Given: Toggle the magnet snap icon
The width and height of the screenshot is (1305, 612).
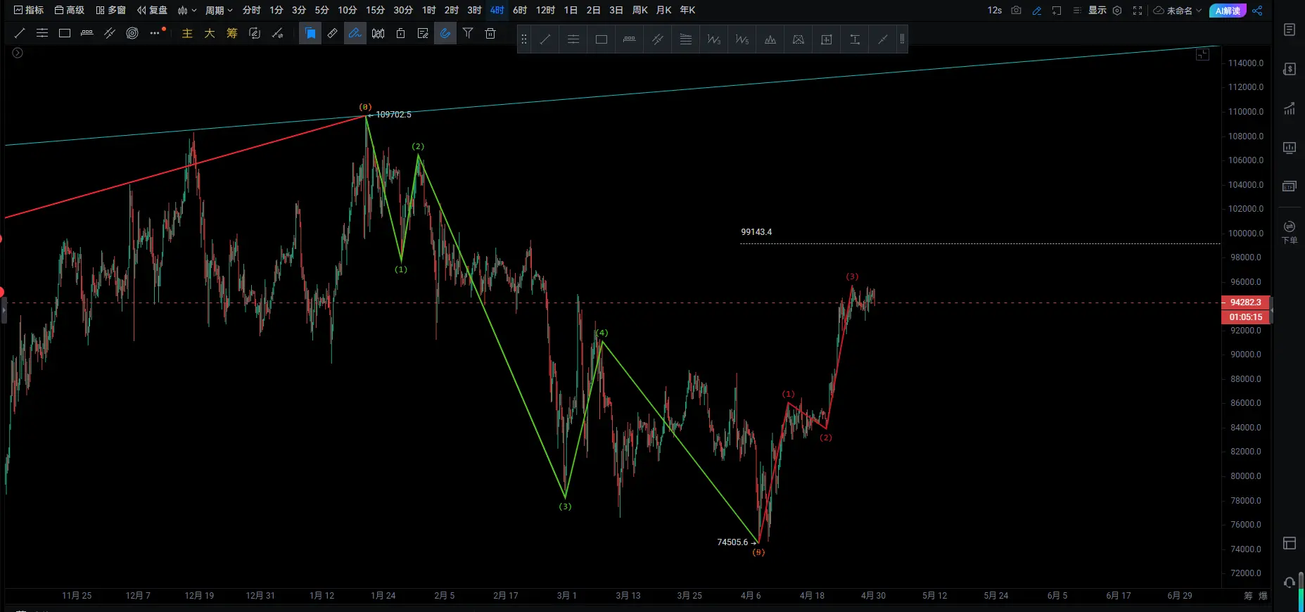Looking at the screenshot, I should [445, 33].
